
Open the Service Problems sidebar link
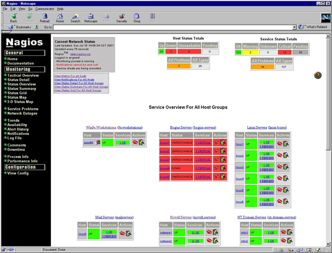23,109
